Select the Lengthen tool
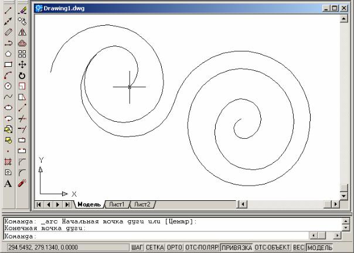This screenshot has width=354, height=253. point(22,108)
